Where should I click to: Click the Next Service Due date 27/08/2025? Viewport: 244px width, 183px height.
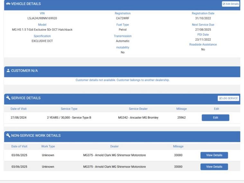coord(203,30)
